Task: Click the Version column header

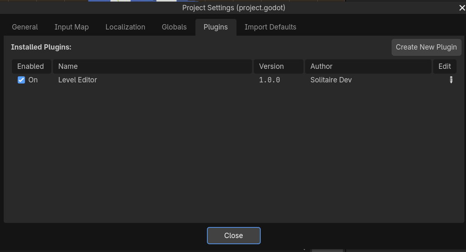Action: click(278, 66)
